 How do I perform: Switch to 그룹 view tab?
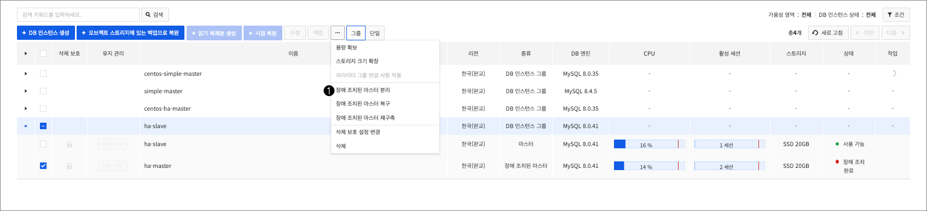356,33
